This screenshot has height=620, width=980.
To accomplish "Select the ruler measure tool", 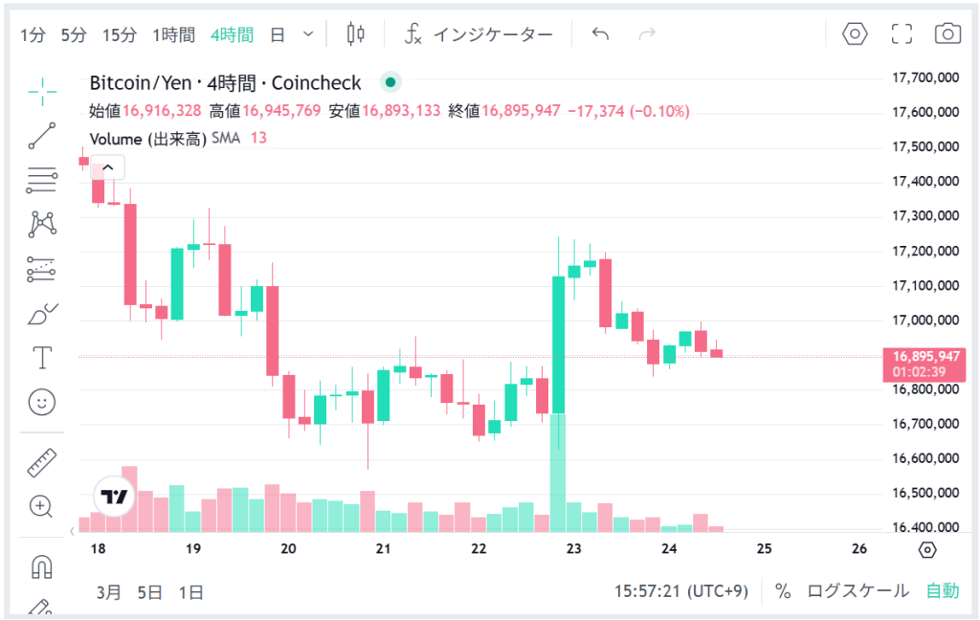I will [42, 463].
